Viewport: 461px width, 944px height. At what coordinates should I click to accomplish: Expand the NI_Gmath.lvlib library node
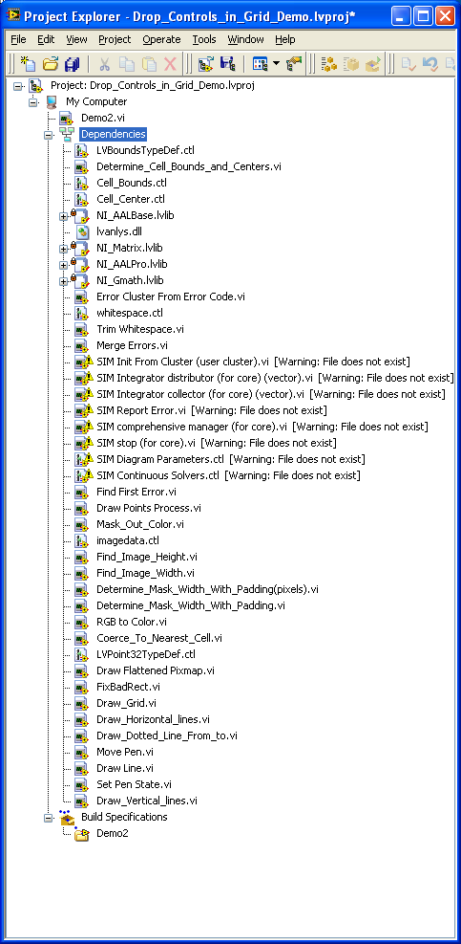click(63, 280)
